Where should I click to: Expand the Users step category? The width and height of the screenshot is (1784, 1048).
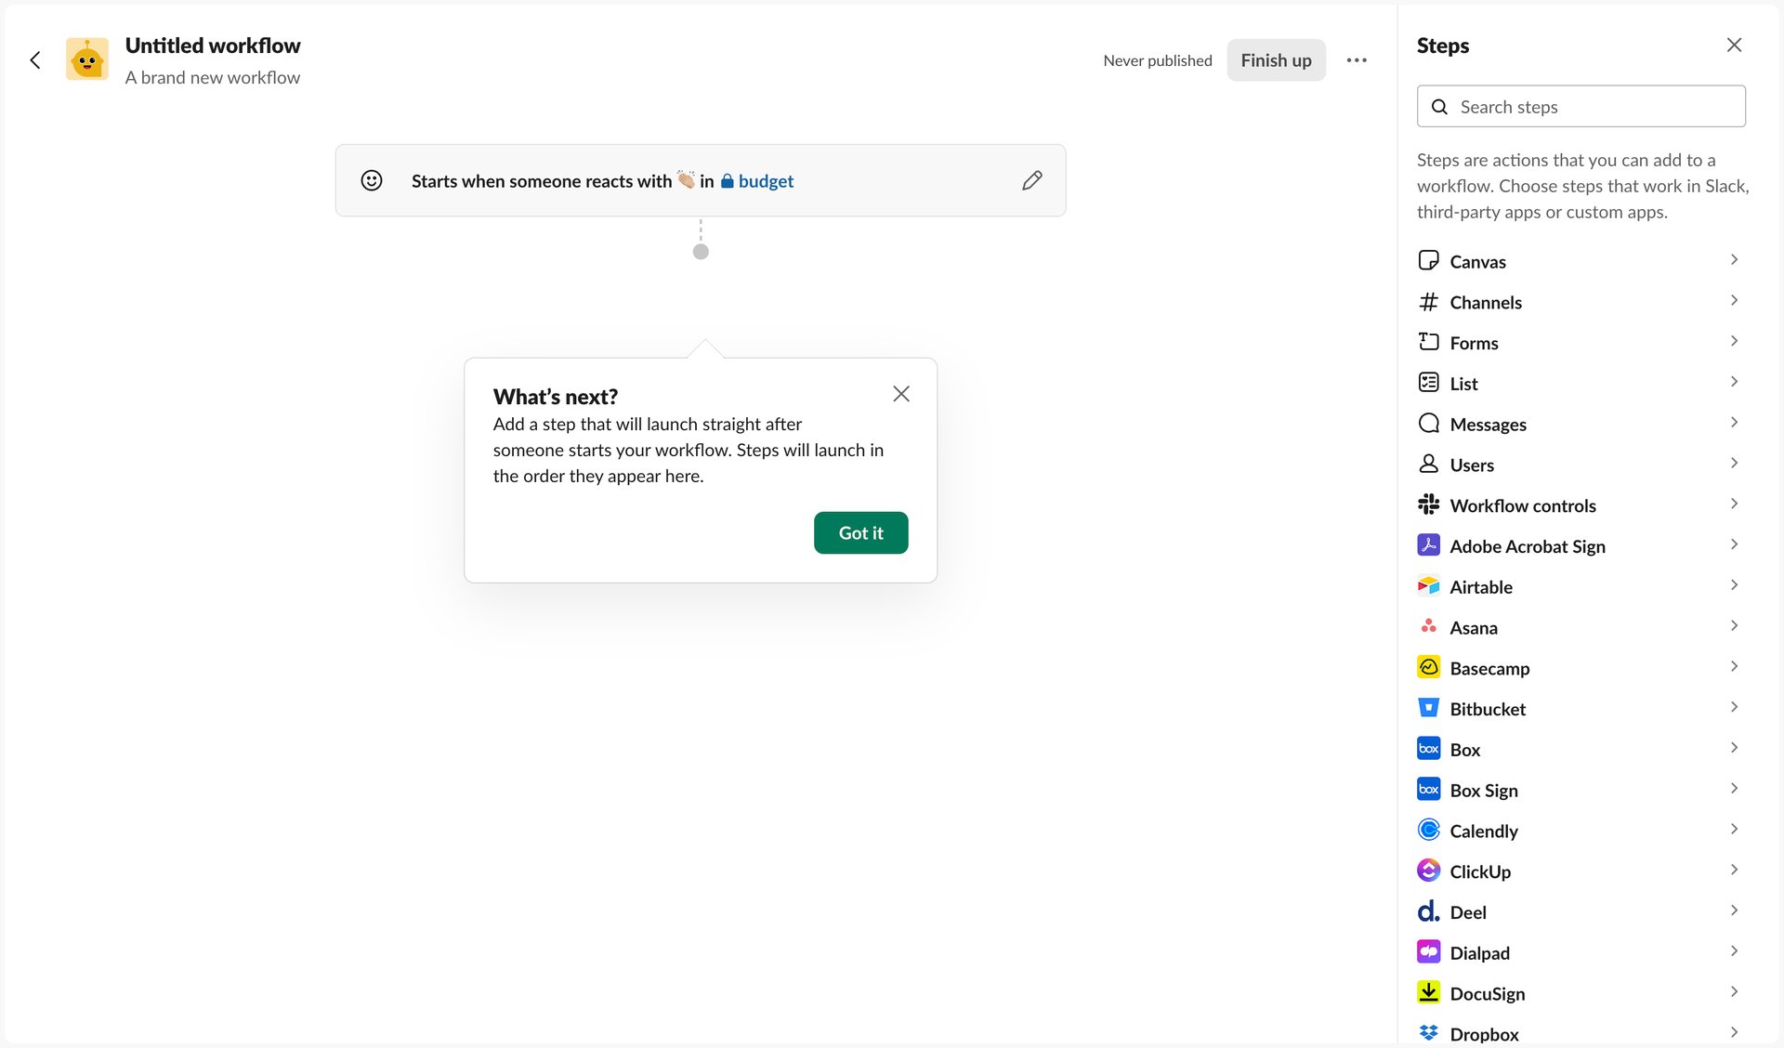[1734, 463]
